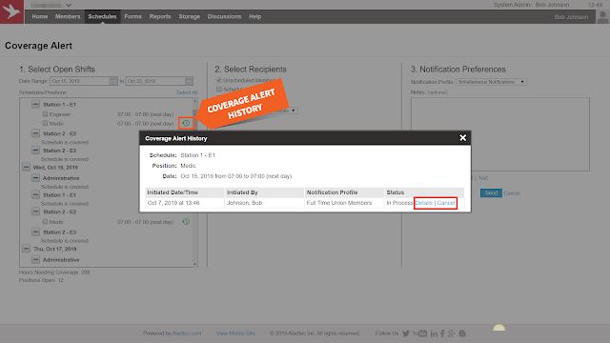
Task: Open the Notification Profile dropdown
Action: pyautogui.click(x=492, y=82)
